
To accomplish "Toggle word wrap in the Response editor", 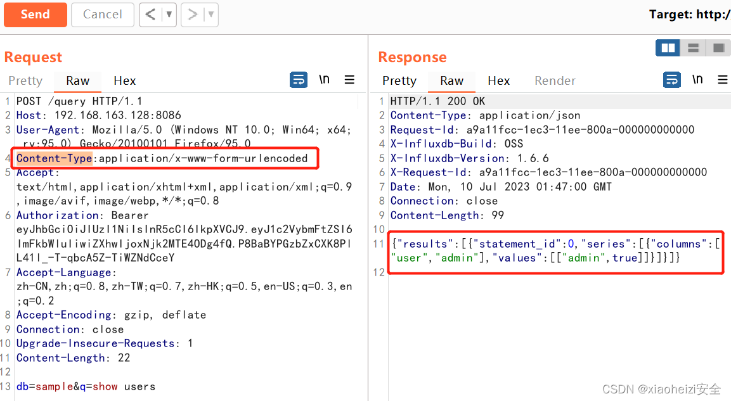I will [671, 80].
